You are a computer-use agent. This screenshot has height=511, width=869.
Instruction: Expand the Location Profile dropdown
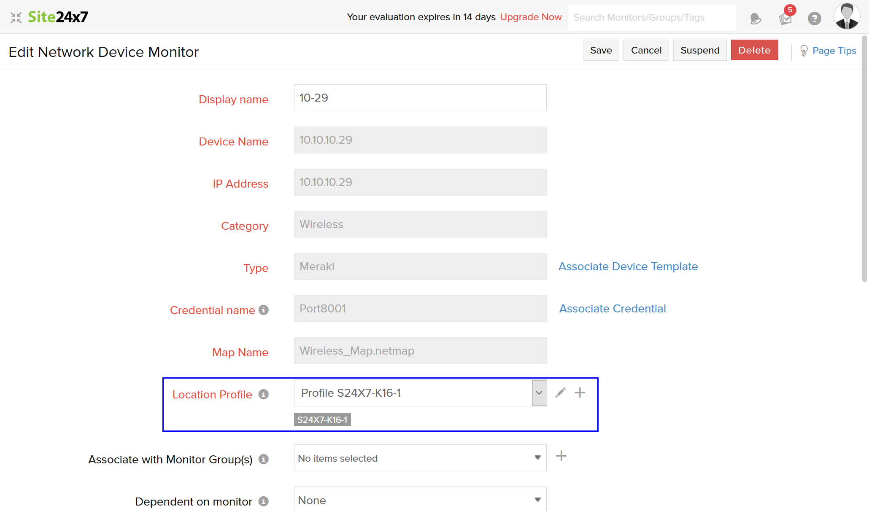539,393
